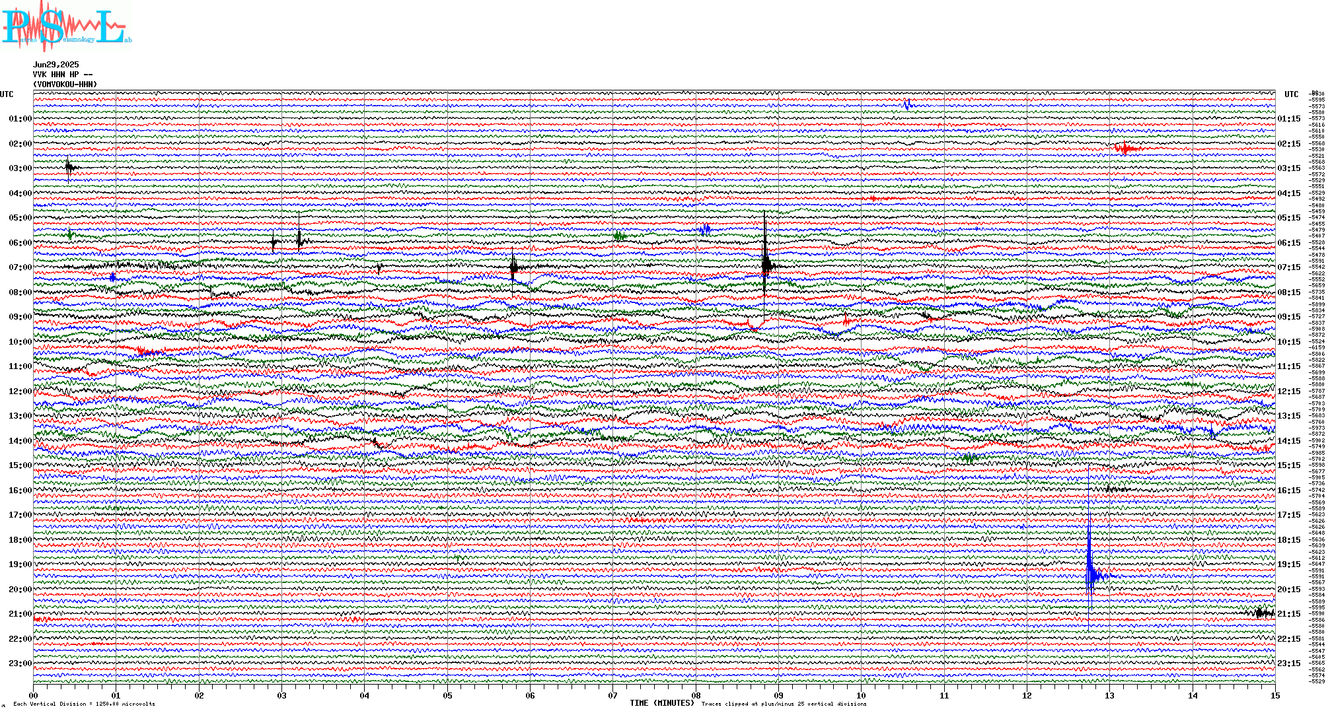The image size is (1328, 713).
Task: Select the 23:00 hour label
Action: pos(20,663)
